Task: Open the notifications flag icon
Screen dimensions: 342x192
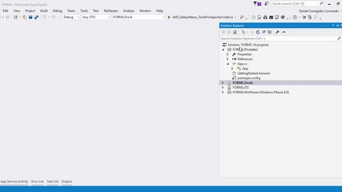Action: 257,4
